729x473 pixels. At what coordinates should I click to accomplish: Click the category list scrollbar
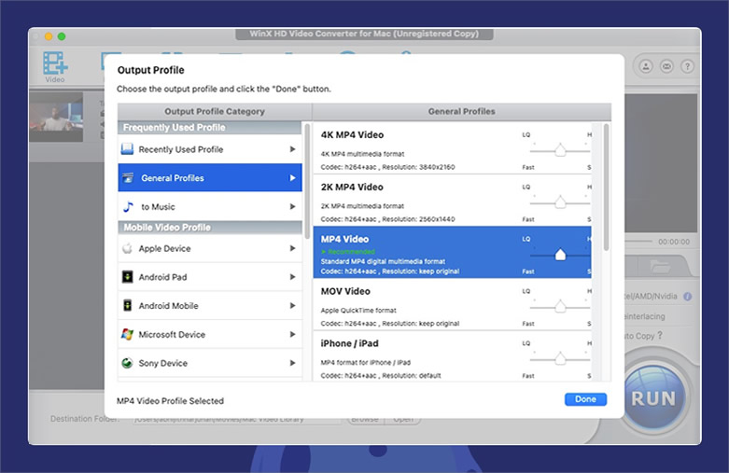[x=307, y=181]
